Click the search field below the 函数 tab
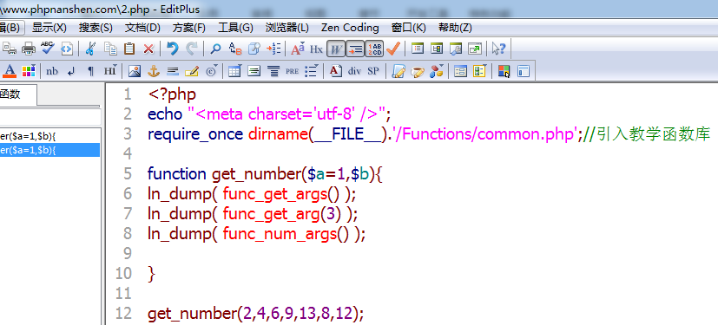 [x=49, y=118]
